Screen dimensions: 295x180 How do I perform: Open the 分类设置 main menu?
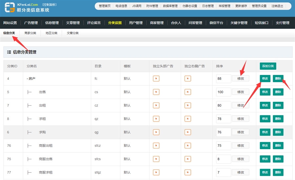[x=115, y=23]
